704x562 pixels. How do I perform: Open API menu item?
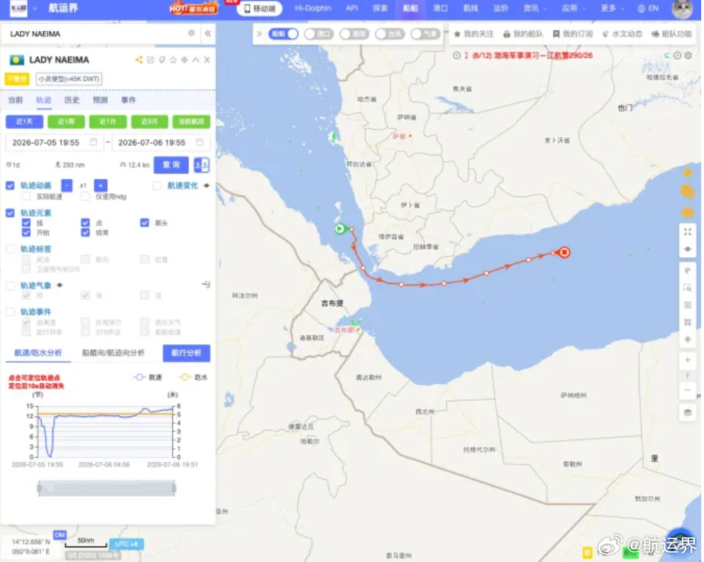(352, 8)
